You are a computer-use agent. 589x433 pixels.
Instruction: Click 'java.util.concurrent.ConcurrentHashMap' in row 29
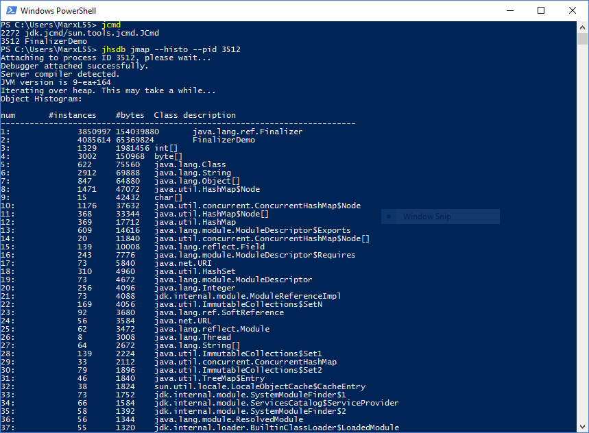click(245, 362)
